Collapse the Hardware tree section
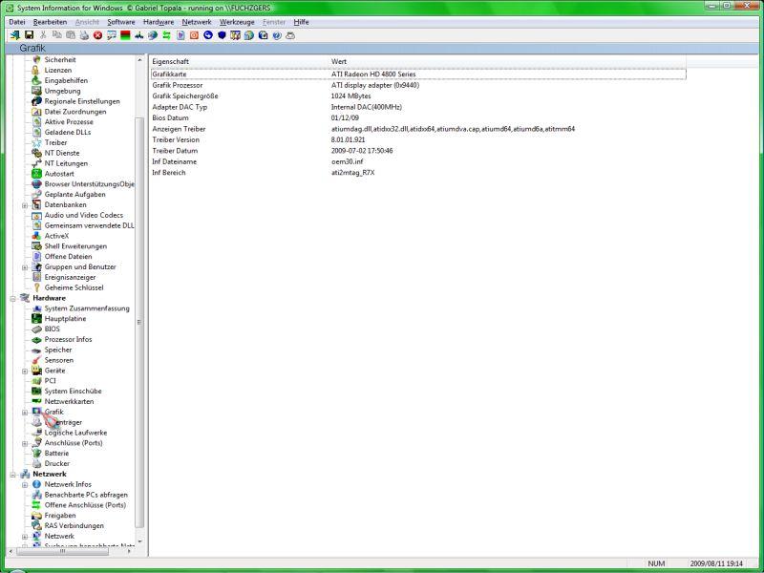The image size is (764, 573). click(x=13, y=298)
